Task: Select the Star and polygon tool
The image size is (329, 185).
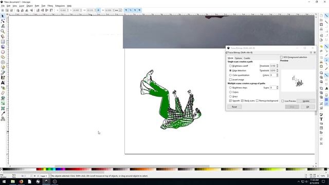Action: [3, 57]
